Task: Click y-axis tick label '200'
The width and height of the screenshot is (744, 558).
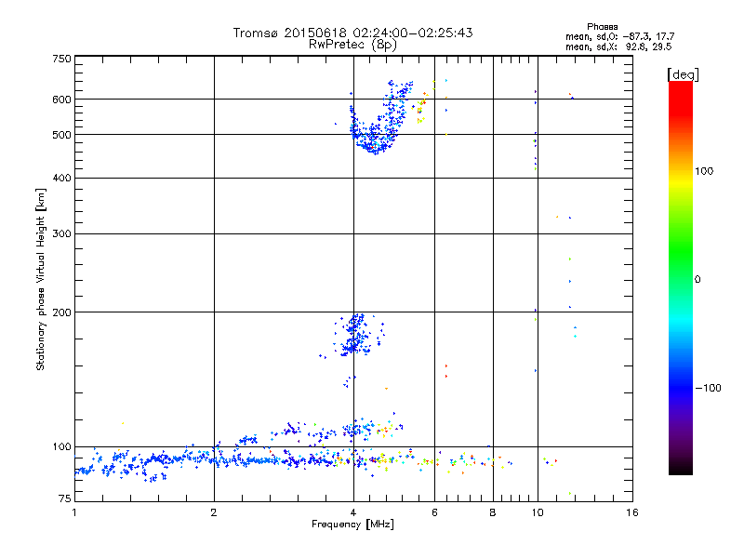Action: coord(61,312)
